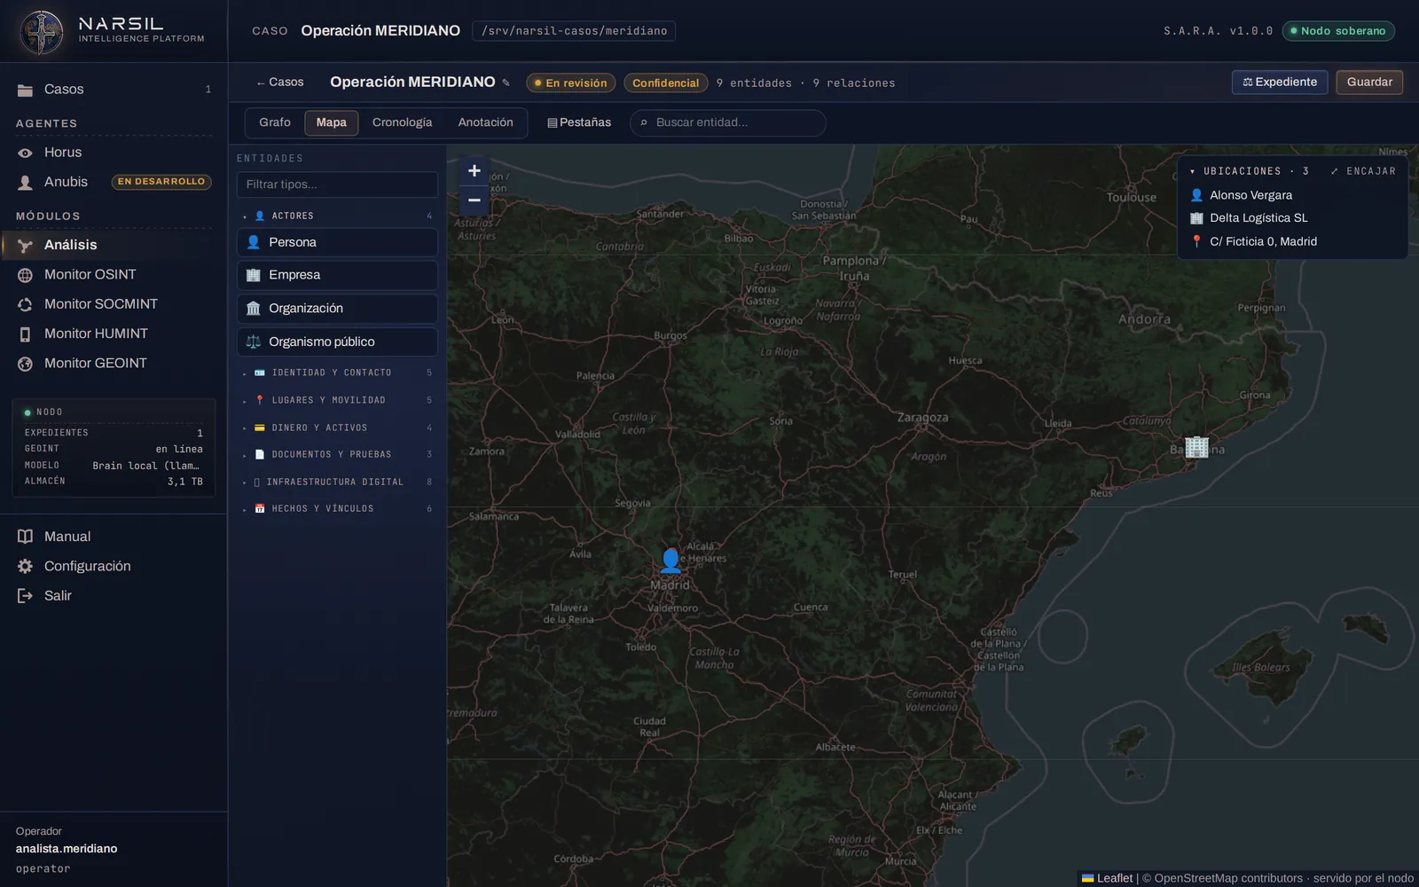Zoom in on the map
1419x887 pixels.
point(474,171)
